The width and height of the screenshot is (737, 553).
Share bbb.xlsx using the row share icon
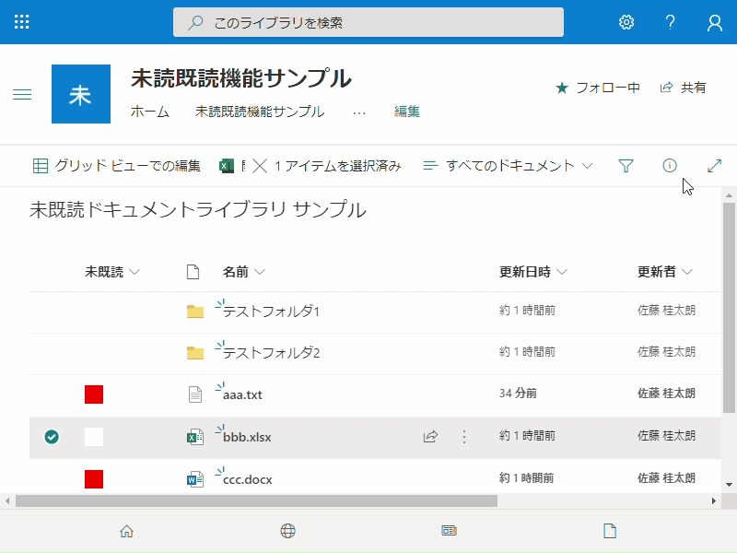tap(430, 436)
